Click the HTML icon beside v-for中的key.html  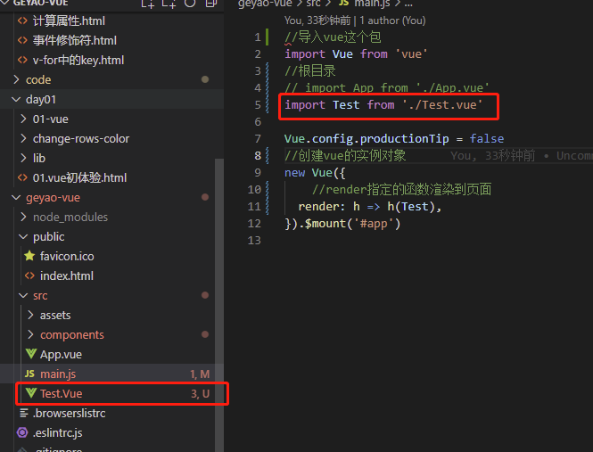[22, 60]
